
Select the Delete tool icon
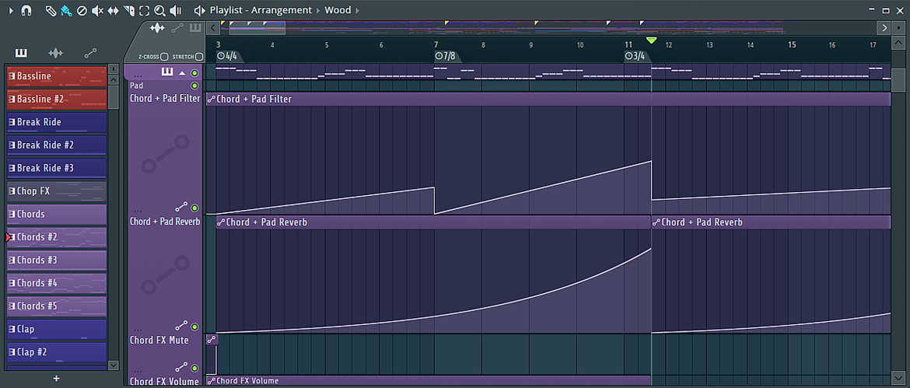(x=82, y=10)
